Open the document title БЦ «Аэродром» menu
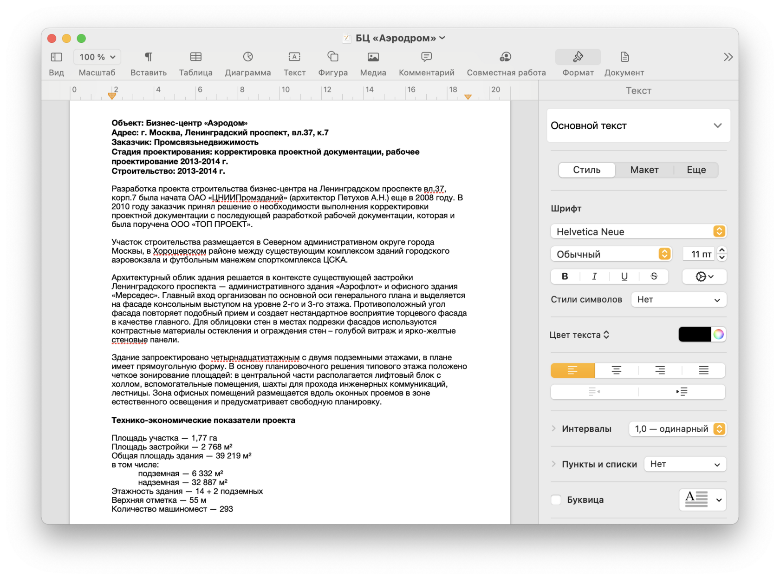 pyautogui.click(x=400, y=38)
